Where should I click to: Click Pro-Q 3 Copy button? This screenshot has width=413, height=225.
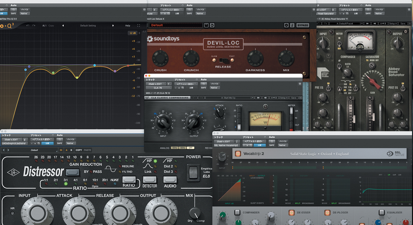click(x=51, y=26)
